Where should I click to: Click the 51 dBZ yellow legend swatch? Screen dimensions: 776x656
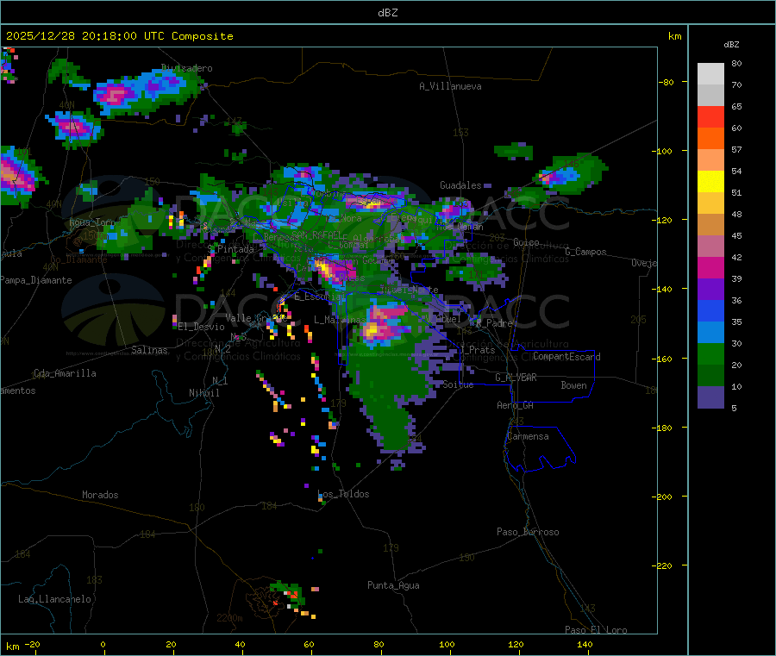point(710,181)
